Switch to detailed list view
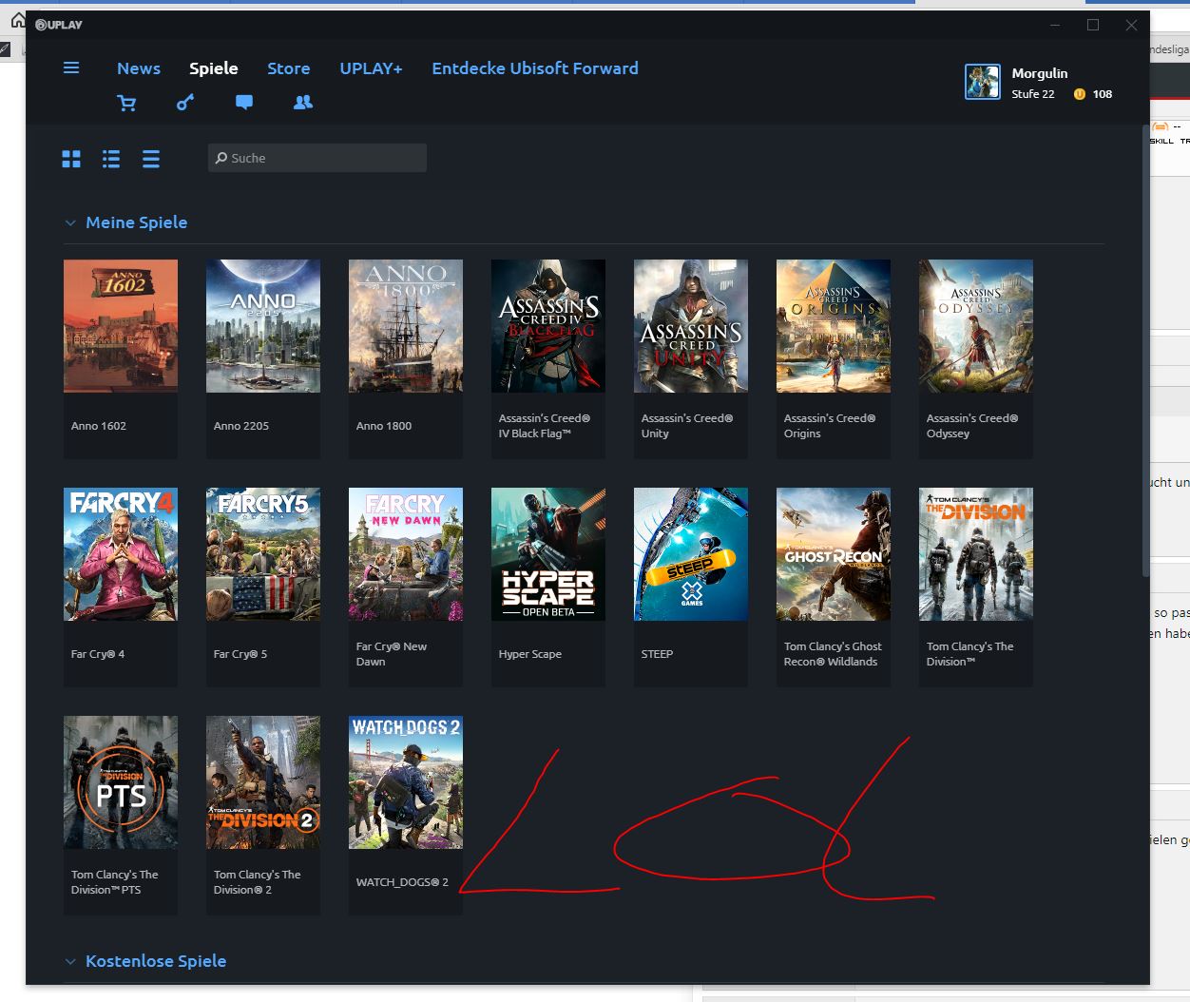The width and height of the screenshot is (1190, 1002). pyautogui.click(x=111, y=159)
